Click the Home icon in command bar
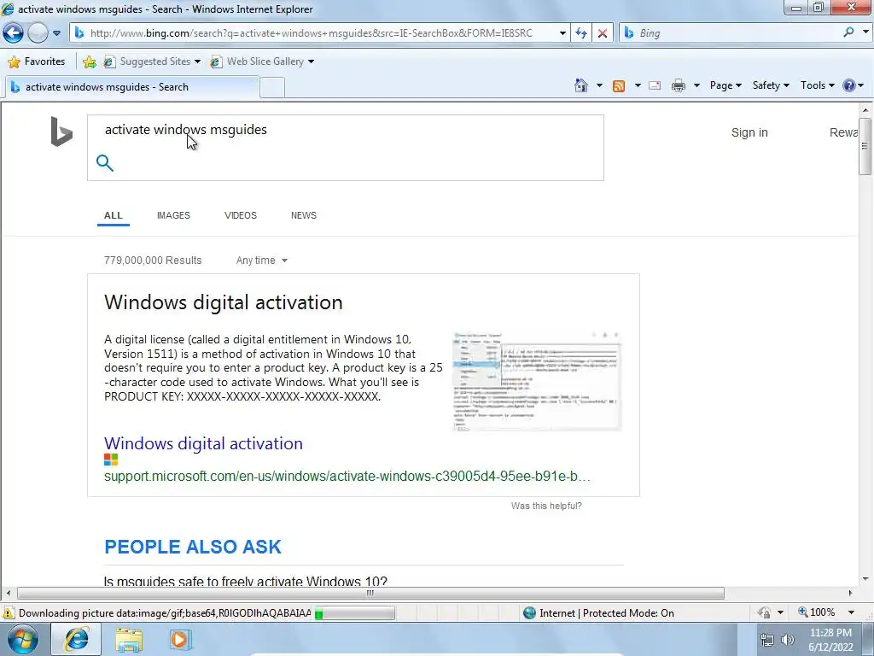 (580, 85)
